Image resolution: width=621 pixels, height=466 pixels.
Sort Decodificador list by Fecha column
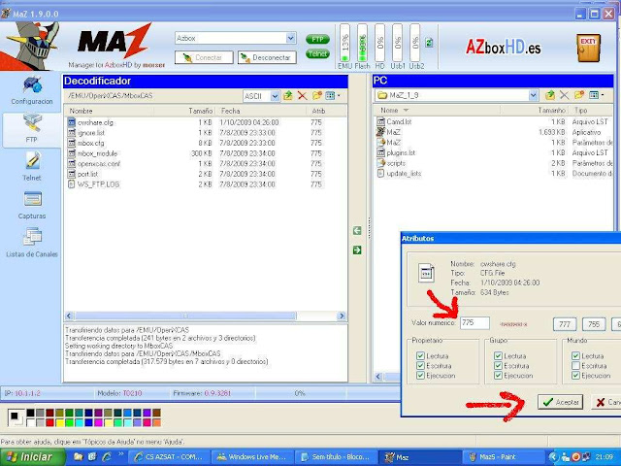pyautogui.click(x=262, y=111)
